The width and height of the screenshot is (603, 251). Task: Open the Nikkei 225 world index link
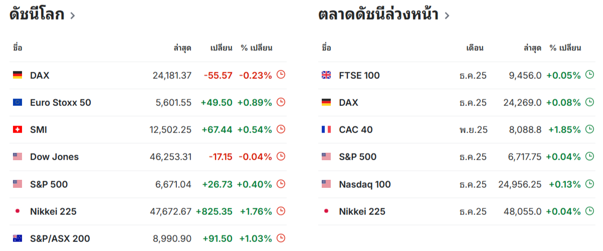coord(53,211)
